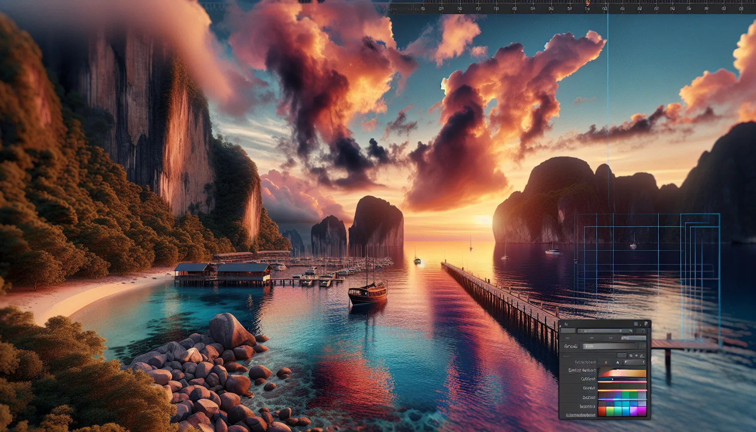Click the gray square icon in panel header
The width and height of the screenshot is (756, 432).
(x=636, y=324)
